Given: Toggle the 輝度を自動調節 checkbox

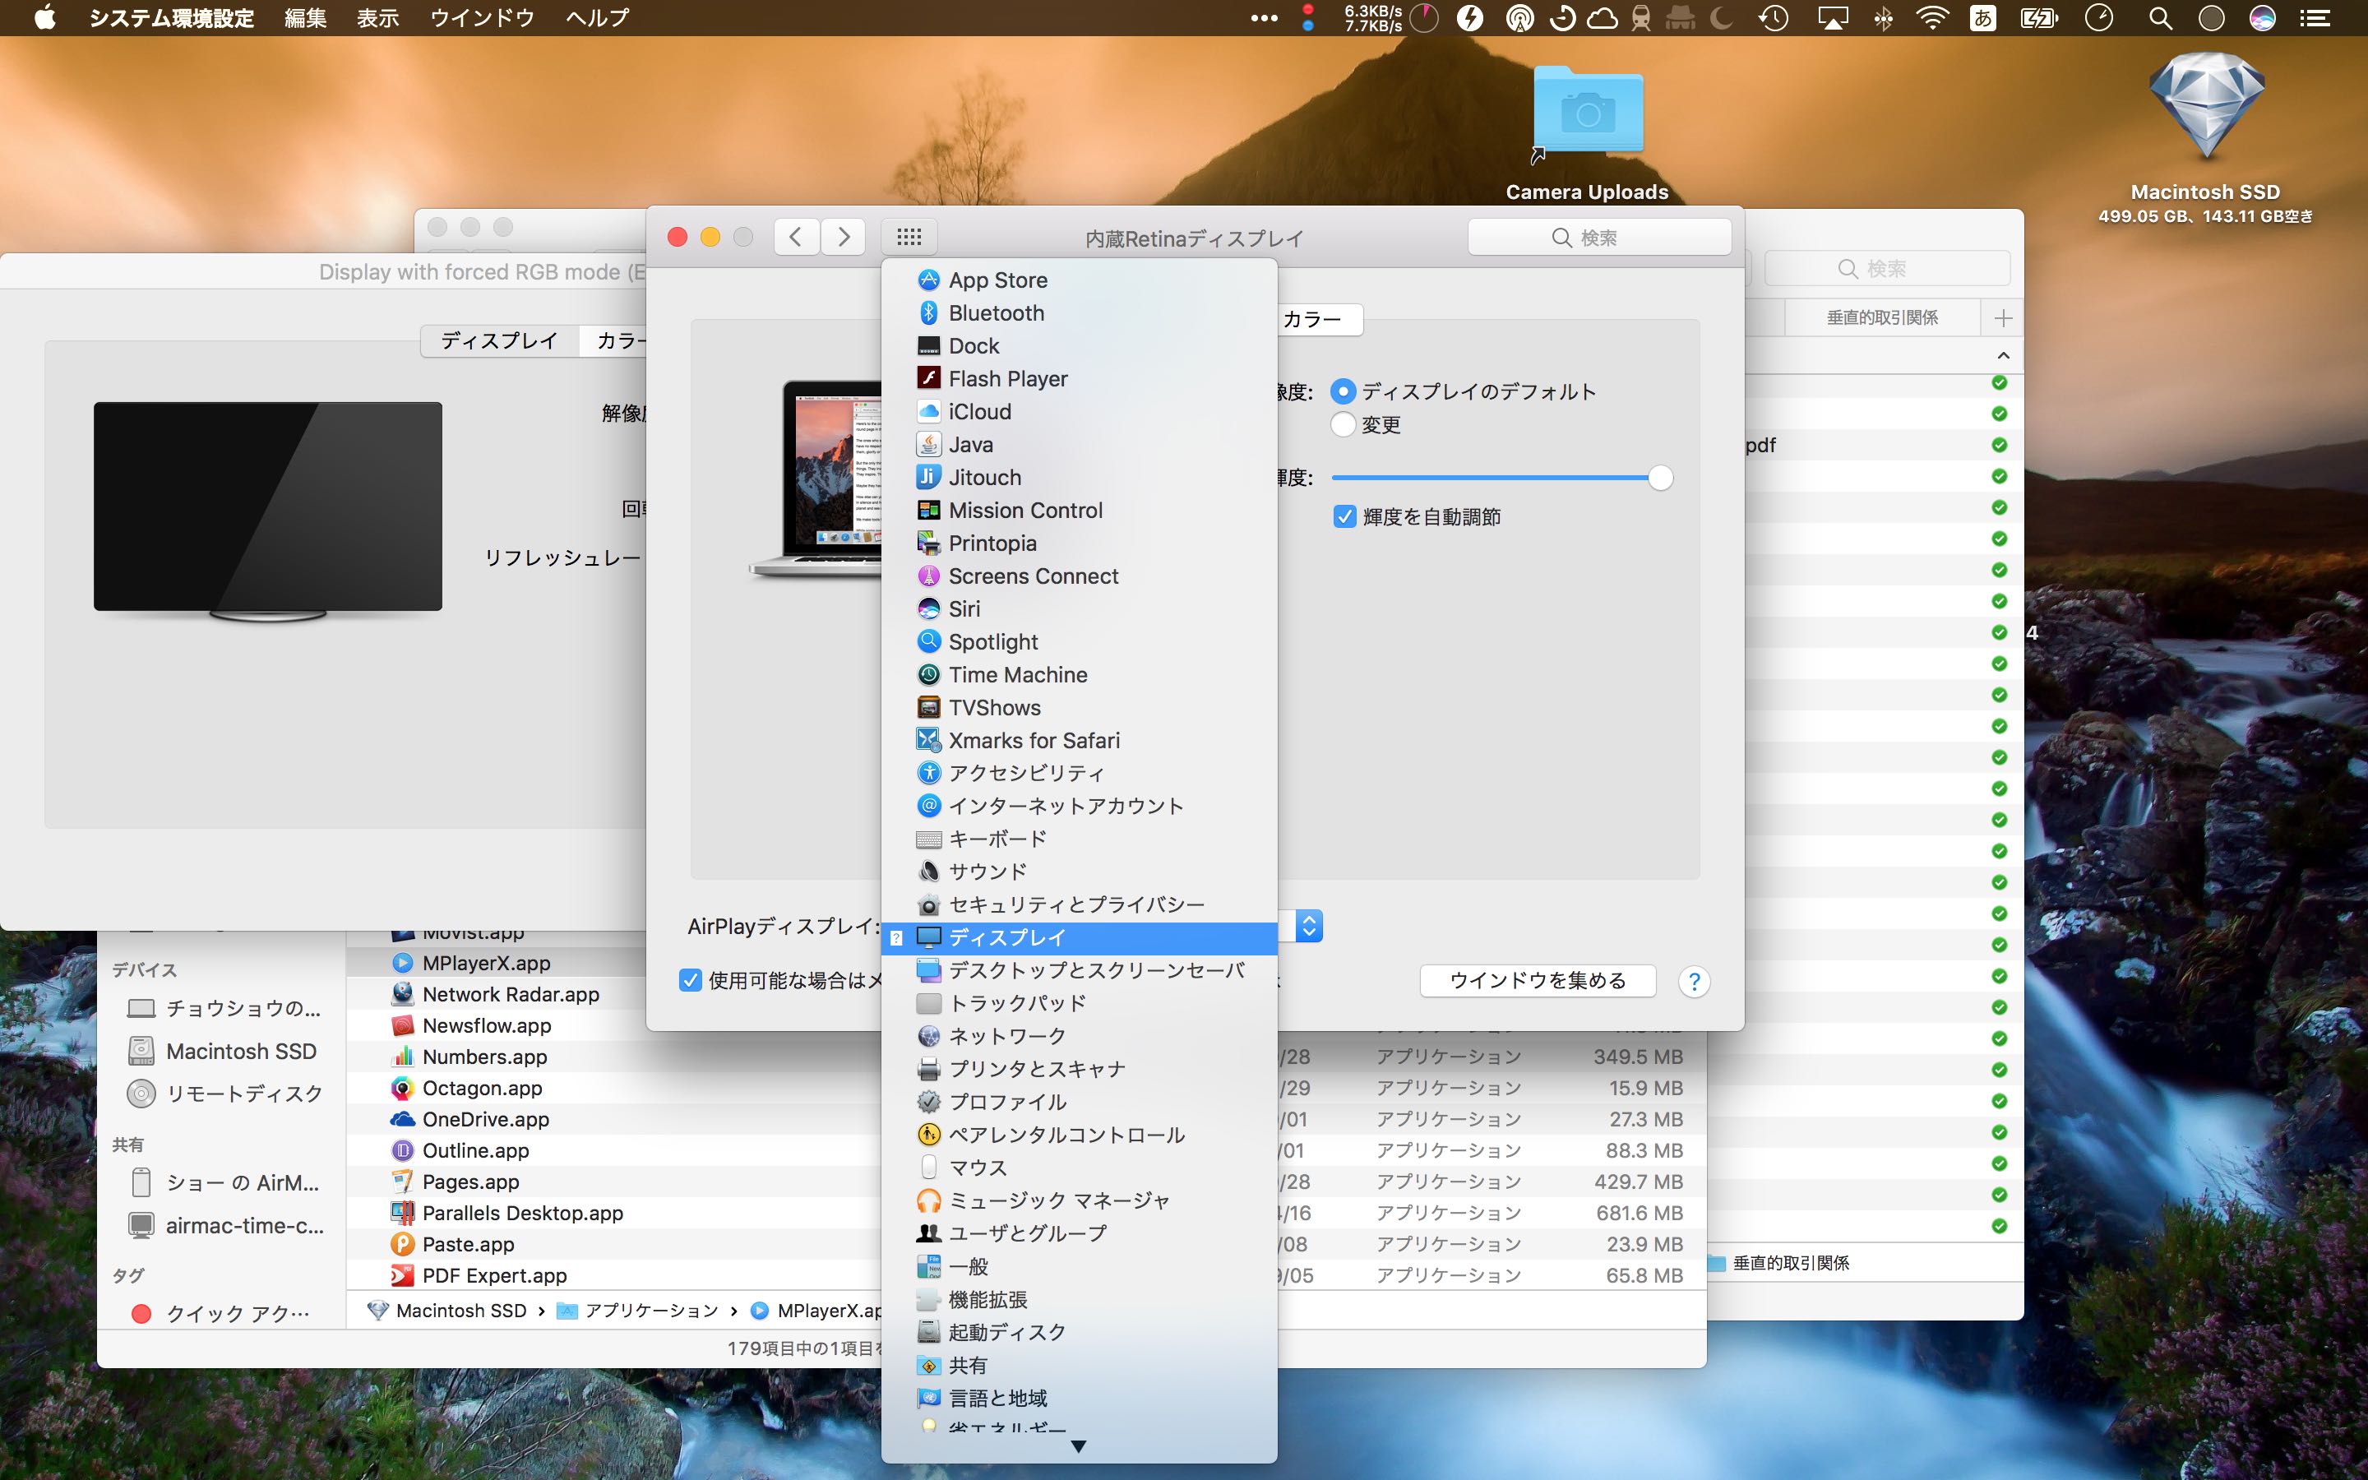Looking at the screenshot, I should point(1345,517).
